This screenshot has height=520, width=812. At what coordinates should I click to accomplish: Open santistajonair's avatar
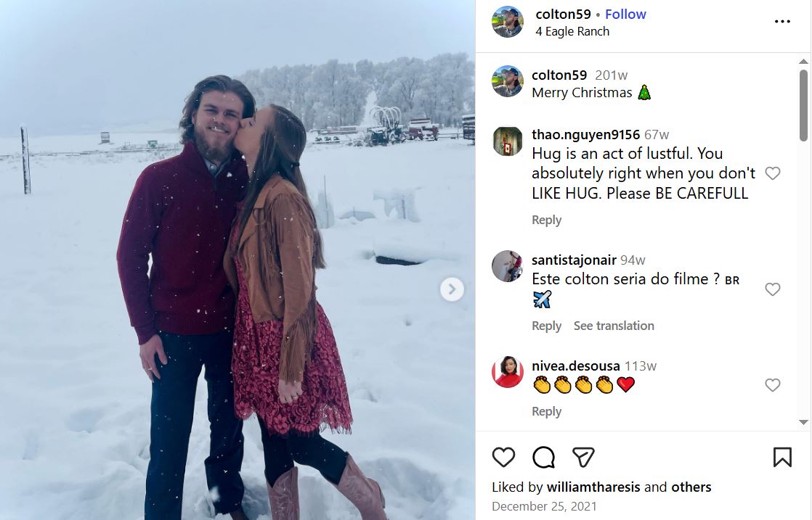[x=507, y=266]
